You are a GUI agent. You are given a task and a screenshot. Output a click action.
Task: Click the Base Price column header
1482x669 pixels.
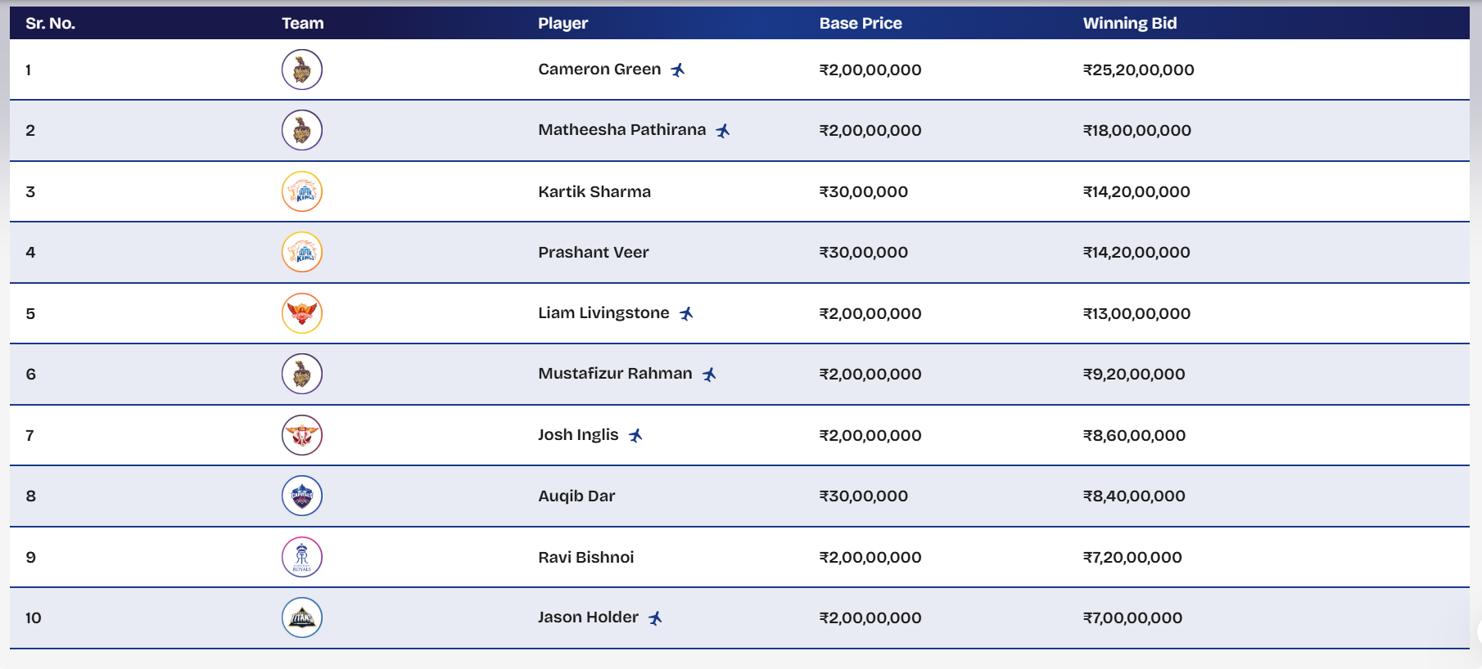[860, 24]
